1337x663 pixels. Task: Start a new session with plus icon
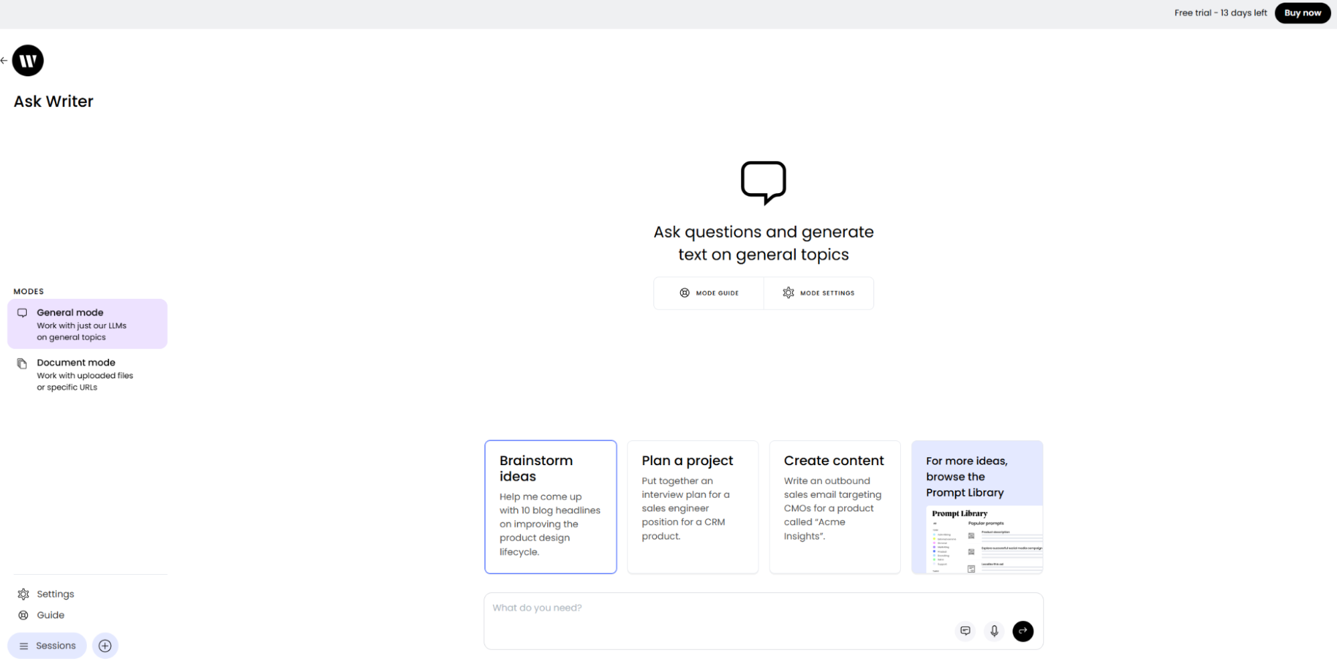coord(105,646)
